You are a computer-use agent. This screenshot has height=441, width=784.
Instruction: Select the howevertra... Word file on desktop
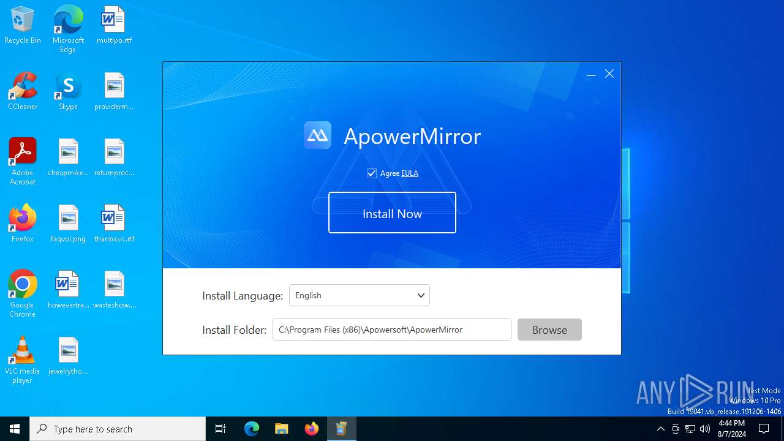pyautogui.click(x=68, y=290)
